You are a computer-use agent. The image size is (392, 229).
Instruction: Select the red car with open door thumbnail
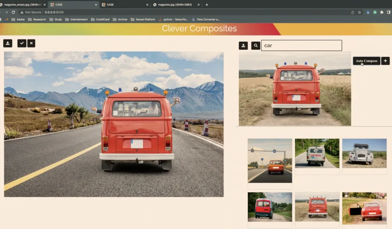(364, 208)
